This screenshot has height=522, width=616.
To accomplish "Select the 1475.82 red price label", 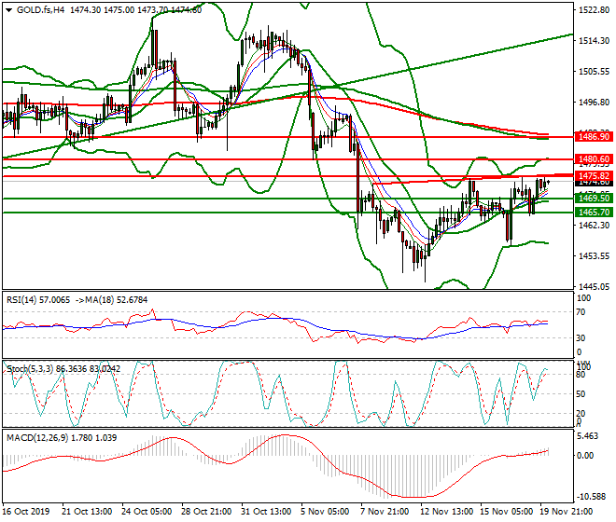I will tap(594, 175).
